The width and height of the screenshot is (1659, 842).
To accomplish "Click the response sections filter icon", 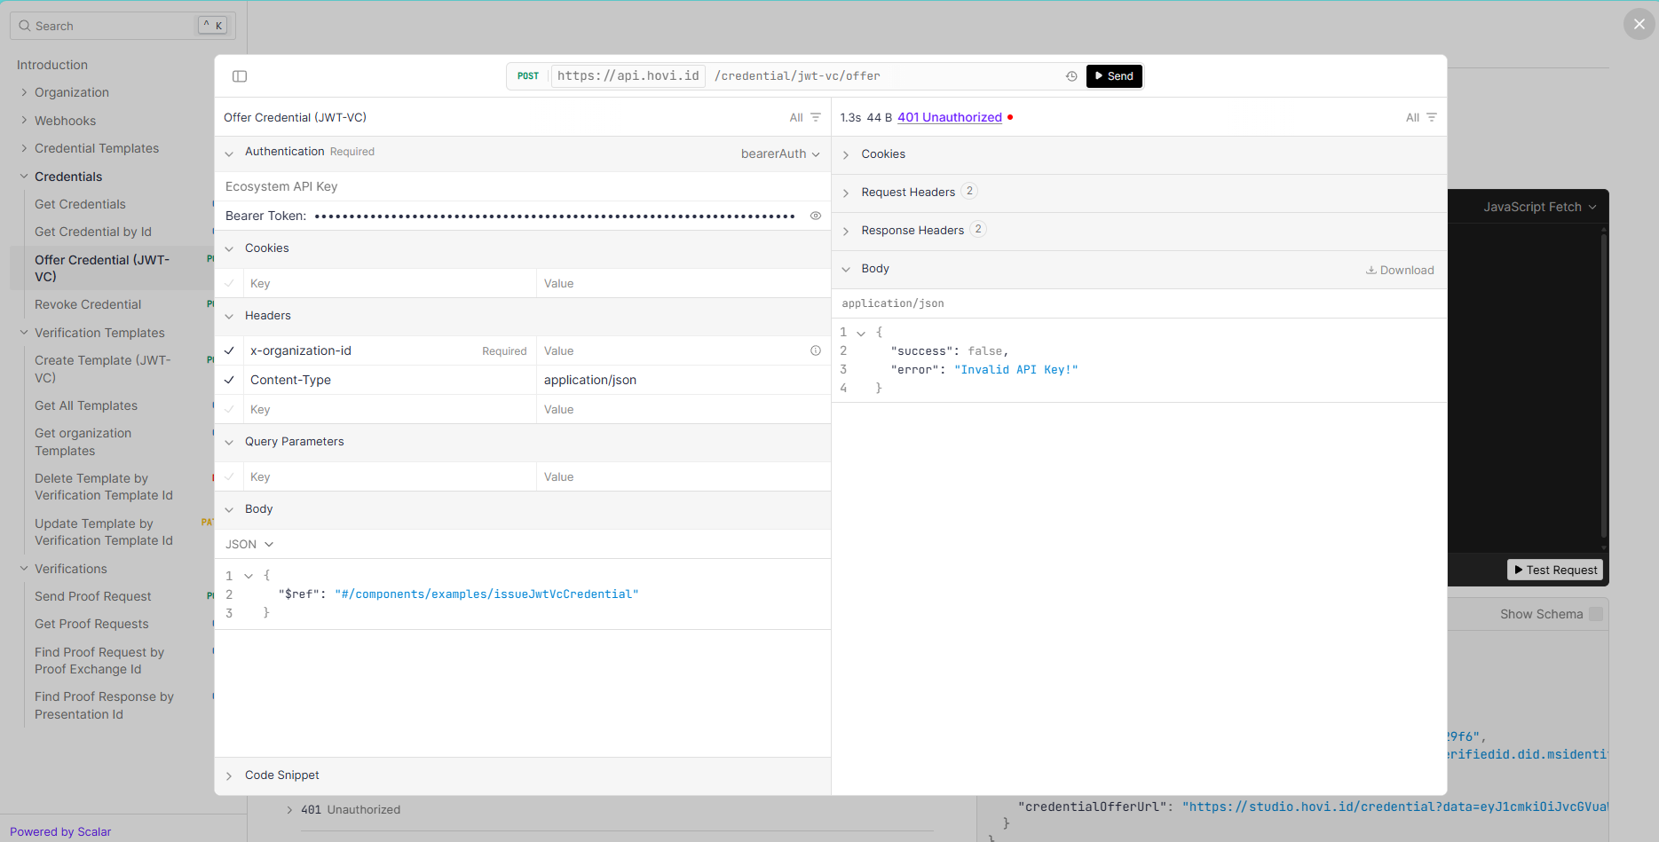I will pos(1431,117).
